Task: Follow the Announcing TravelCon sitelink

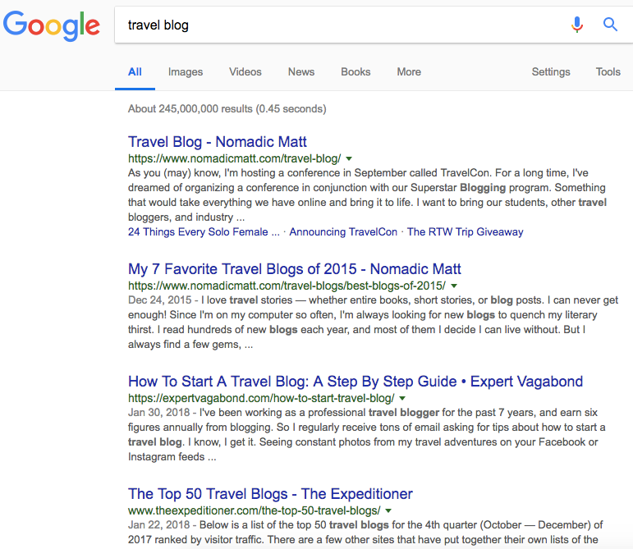Action: 343,232
